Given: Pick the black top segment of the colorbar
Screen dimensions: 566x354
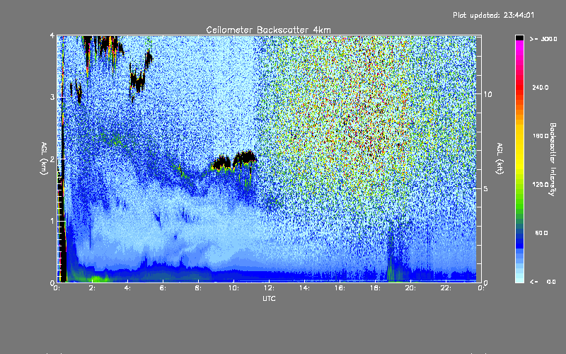Looking at the screenshot, I should tap(519, 38).
